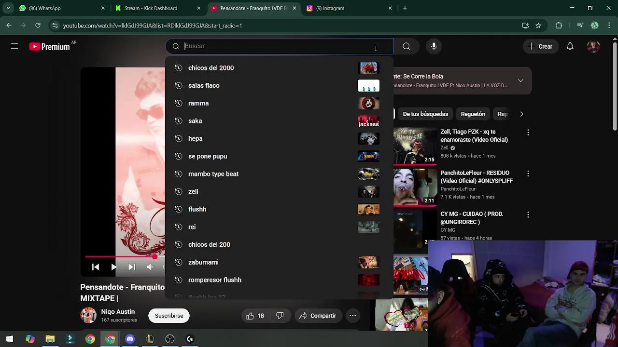Open more actions three-dot menu below video

click(x=353, y=316)
